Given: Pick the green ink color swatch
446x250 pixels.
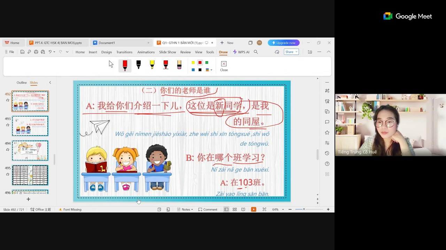Looking at the screenshot, I should 207,63.
